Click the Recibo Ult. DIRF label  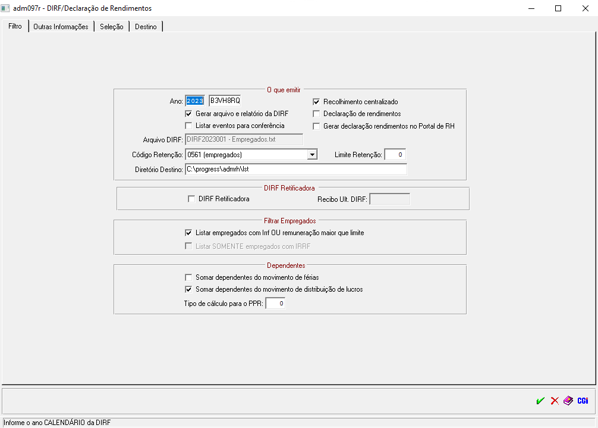tap(342, 199)
